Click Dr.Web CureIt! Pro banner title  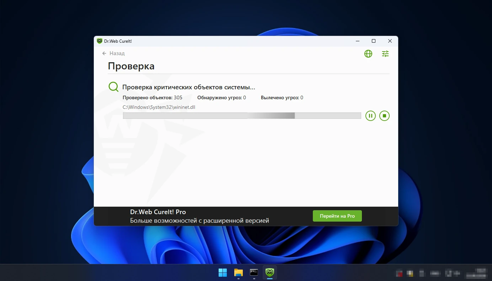click(x=158, y=212)
